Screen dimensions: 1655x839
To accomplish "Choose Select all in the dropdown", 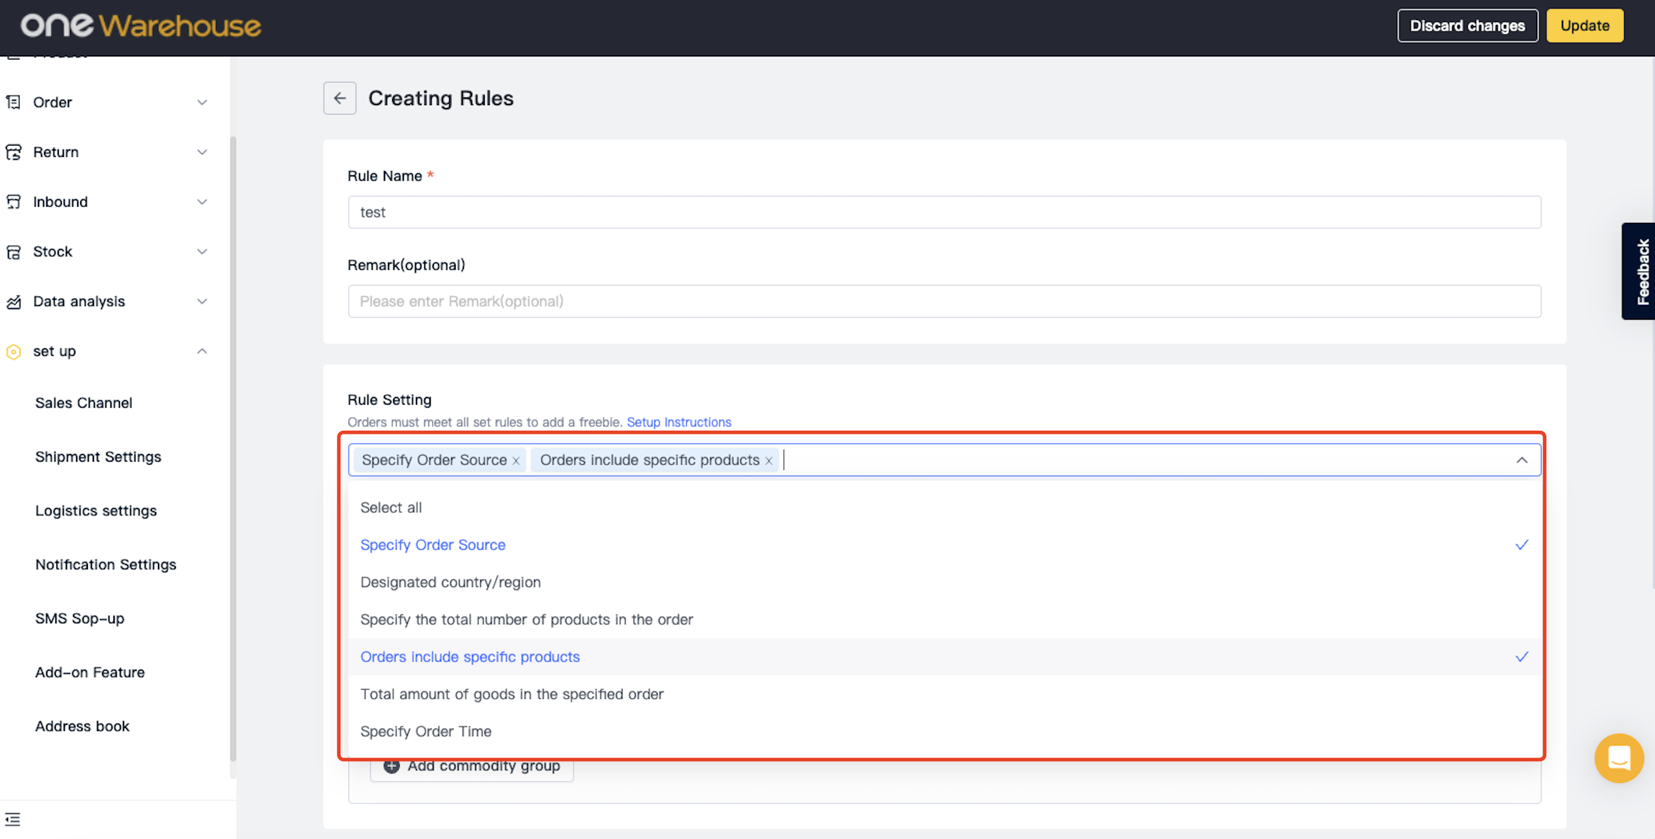I will (945, 507).
